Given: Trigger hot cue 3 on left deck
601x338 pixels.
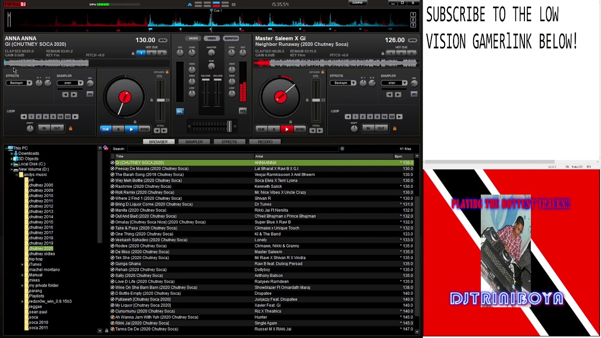Looking at the screenshot, I should (162, 54).
